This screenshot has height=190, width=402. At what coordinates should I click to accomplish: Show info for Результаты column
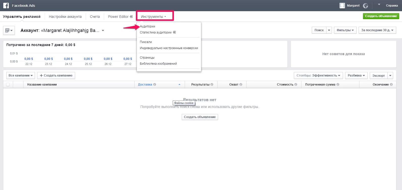click(212, 85)
